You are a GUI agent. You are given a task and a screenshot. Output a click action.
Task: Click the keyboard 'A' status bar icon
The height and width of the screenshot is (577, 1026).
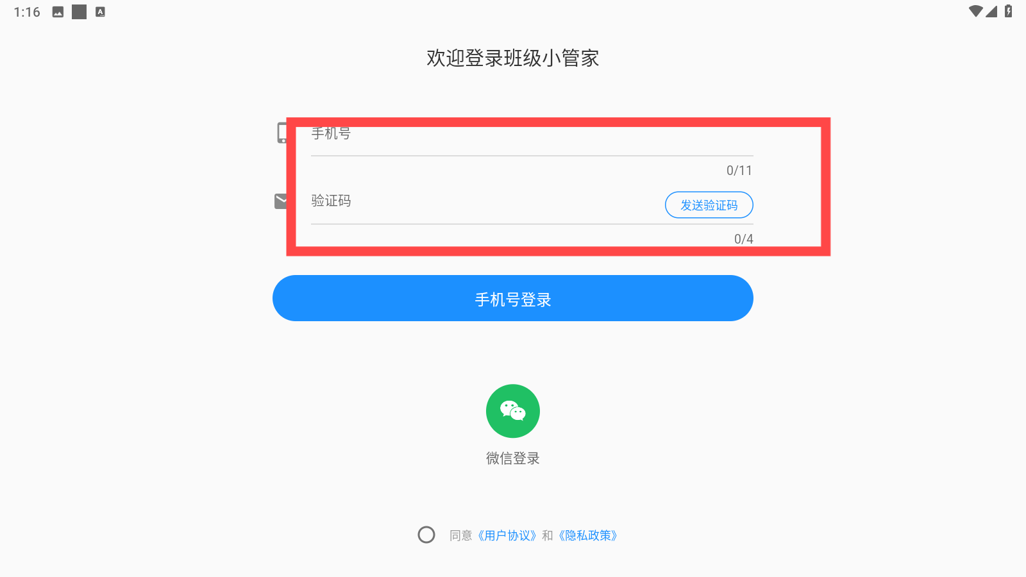tap(100, 12)
